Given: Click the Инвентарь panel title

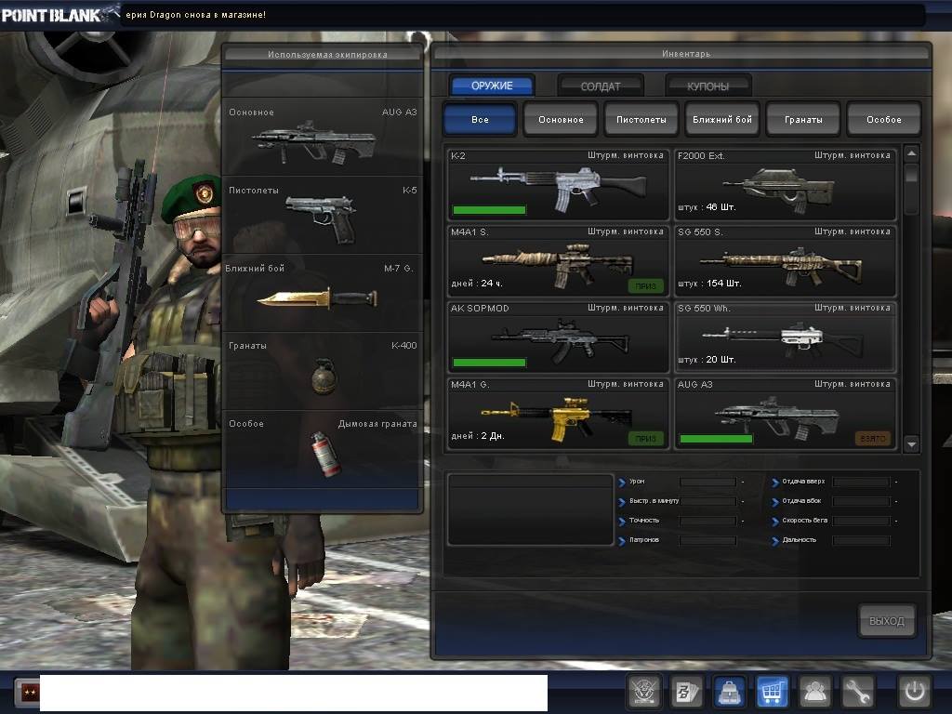Looking at the screenshot, I should pos(686,53).
